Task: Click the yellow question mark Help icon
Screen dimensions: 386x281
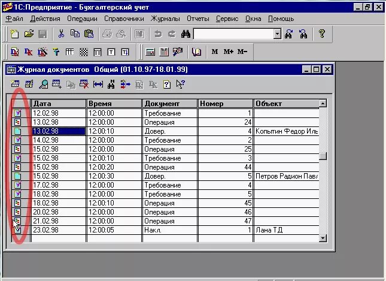Action: click(321, 34)
